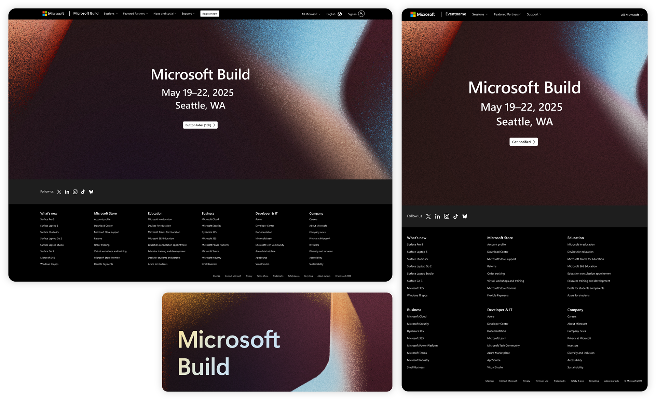This screenshot has width=656, height=400.
Task: Click the Sign in profile avatar icon
Action: 361,14
